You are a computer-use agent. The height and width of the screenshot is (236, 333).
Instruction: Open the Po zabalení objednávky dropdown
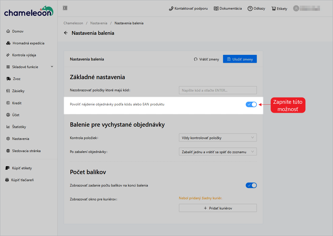pos(218,151)
